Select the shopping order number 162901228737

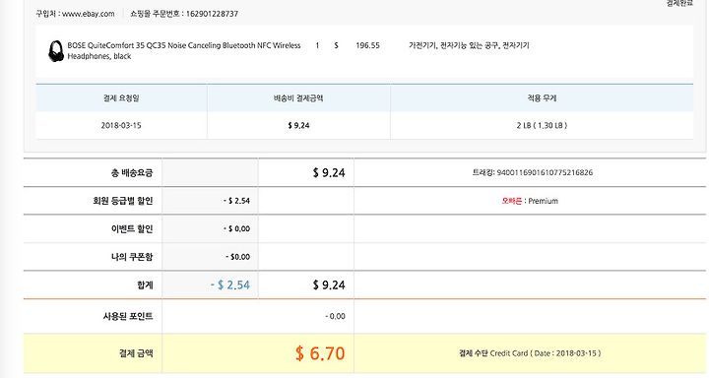(x=212, y=14)
